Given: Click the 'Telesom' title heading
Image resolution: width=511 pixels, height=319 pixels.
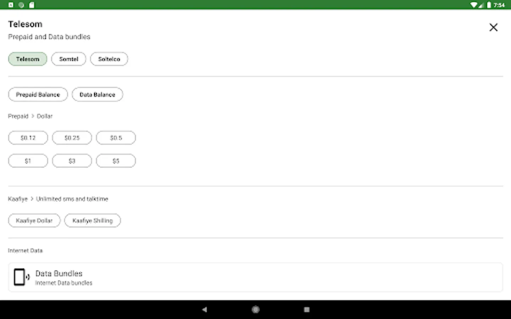Looking at the screenshot, I should (25, 24).
